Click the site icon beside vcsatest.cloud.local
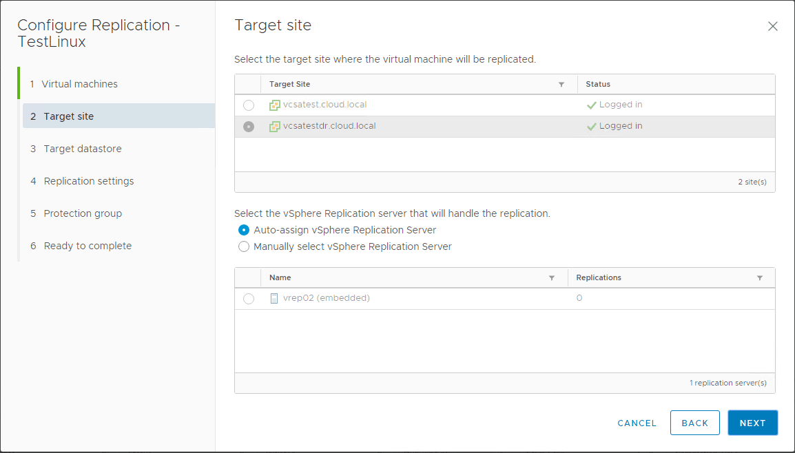 click(275, 105)
